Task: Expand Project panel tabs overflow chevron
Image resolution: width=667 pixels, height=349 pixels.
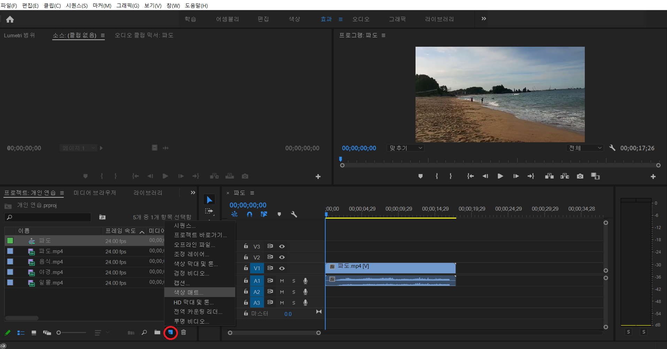Action: [x=193, y=192]
